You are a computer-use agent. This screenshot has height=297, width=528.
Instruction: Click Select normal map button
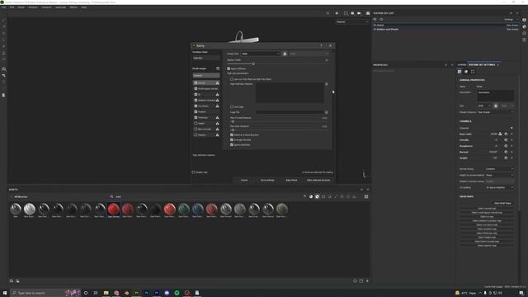487,209
